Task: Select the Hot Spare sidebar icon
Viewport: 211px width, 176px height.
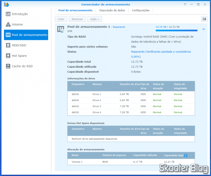Action: coord(8,56)
